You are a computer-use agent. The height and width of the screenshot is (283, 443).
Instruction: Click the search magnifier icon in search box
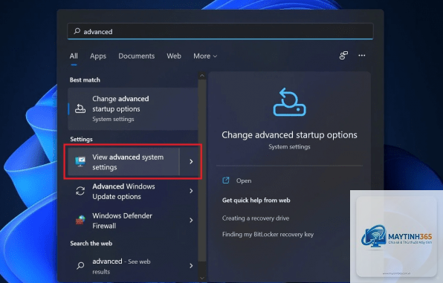coord(77,31)
